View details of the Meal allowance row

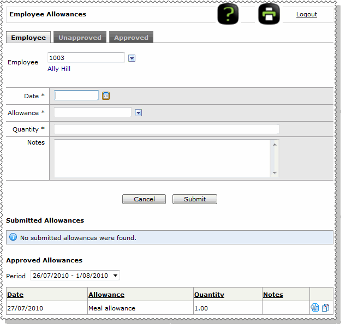pos(315,308)
